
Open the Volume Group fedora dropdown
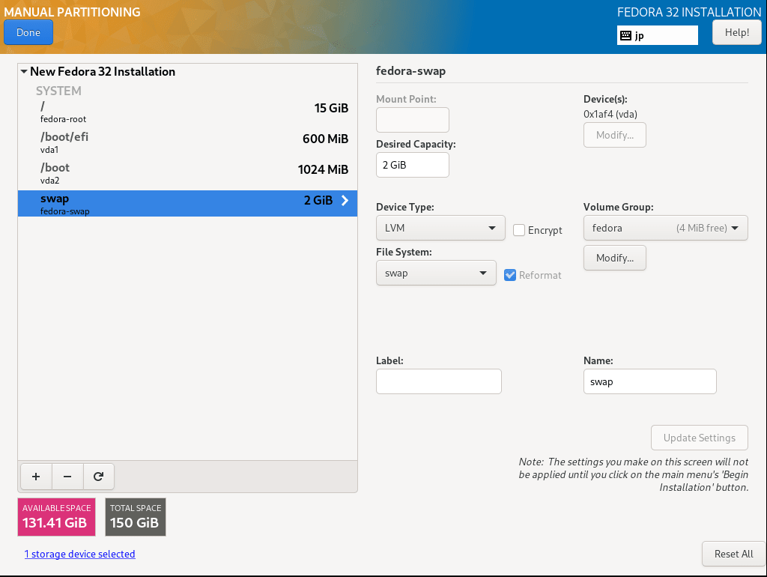tap(665, 228)
